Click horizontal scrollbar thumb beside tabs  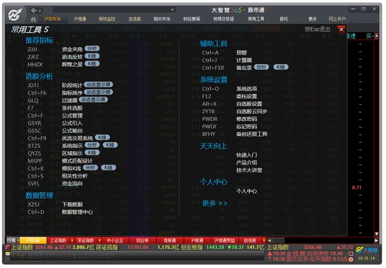[278, 240]
